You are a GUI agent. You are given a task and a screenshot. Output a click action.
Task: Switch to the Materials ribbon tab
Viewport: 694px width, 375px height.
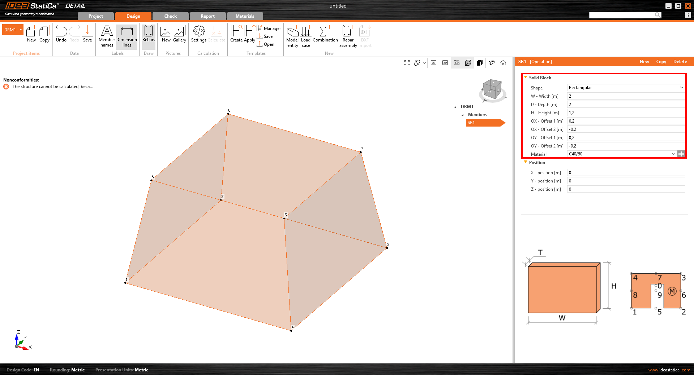coord(245,16)
